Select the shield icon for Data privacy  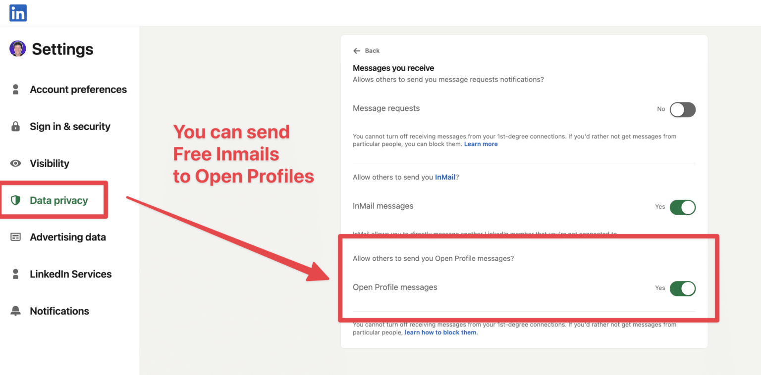coord(15,200)
